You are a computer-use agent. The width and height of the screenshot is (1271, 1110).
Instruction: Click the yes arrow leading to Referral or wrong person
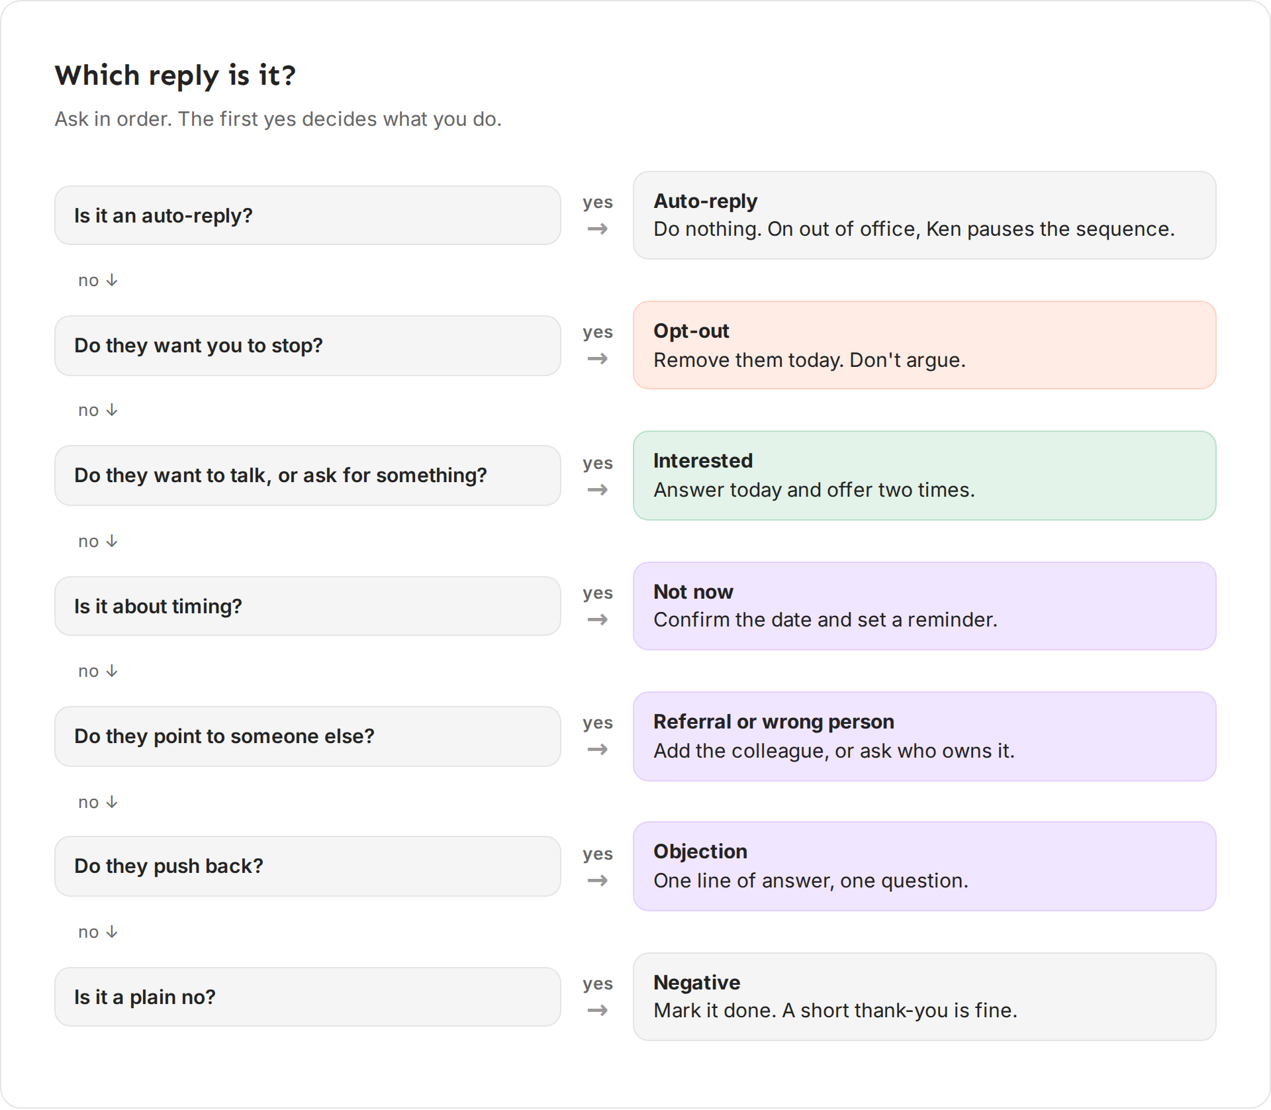tap(598, 736)
